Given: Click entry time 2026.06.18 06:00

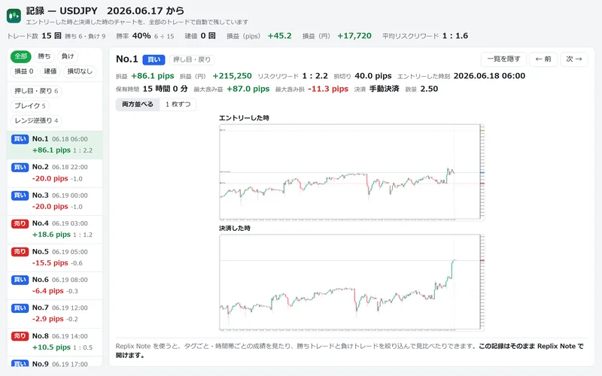Looking at the screenshot, I should coord(489,76).
